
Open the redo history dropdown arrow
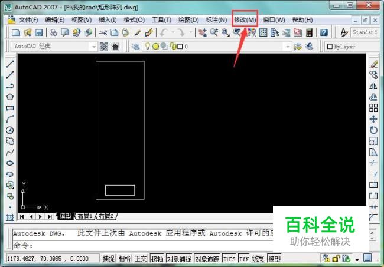(191, 32)
